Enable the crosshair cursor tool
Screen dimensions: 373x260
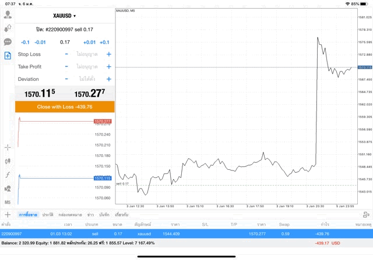pyautogui.click(x=8, y=147)
